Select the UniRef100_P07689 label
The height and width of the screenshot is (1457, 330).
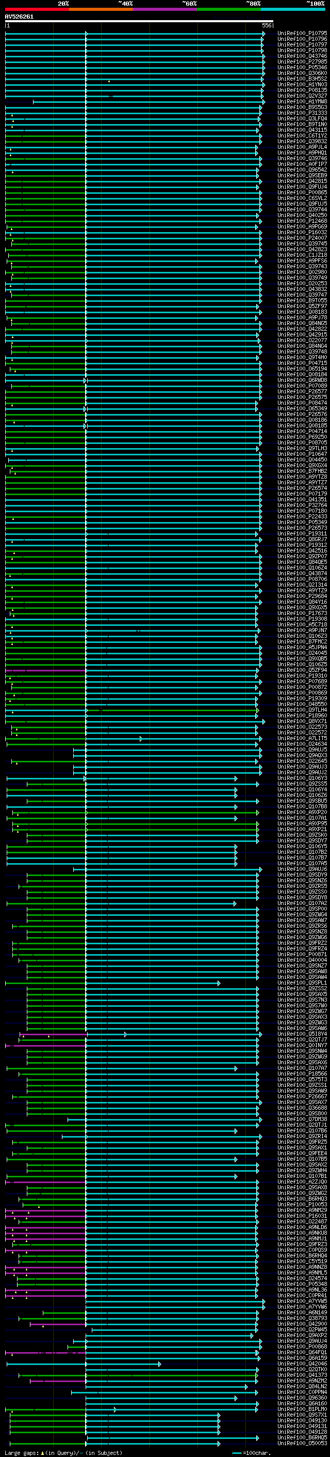302,682
